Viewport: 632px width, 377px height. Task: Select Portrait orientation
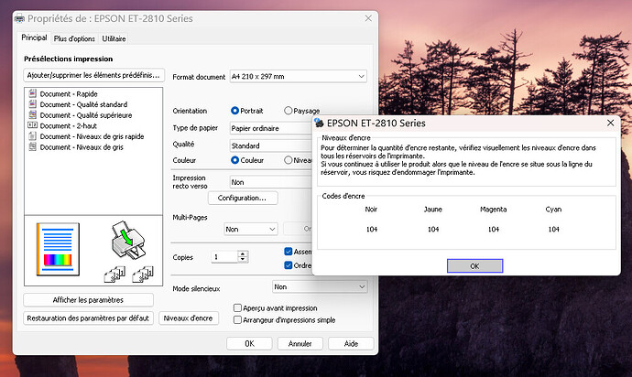pos(235,111)
